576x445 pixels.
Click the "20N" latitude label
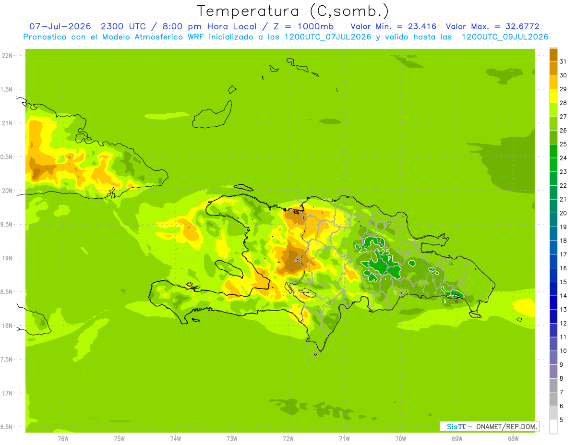coord(7,191)
